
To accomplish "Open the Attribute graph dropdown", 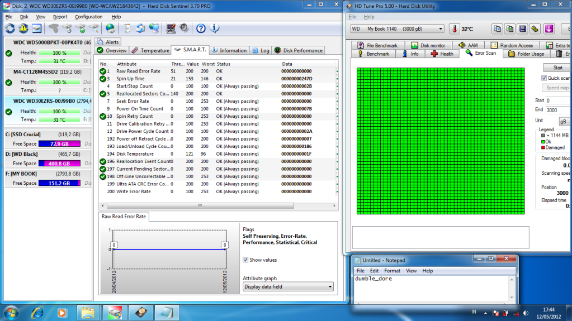I will click(x=288, y=287).
